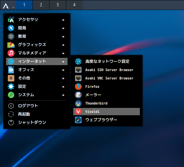The height and width of the screenshot is (167, 184).
Task: Expand マルチメディア submenu arrow
Action: point(63,53)
